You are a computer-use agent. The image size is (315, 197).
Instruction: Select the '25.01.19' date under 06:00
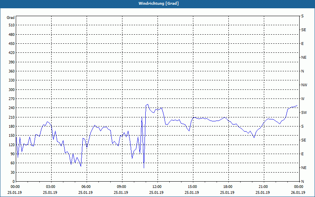coord(85,193)
